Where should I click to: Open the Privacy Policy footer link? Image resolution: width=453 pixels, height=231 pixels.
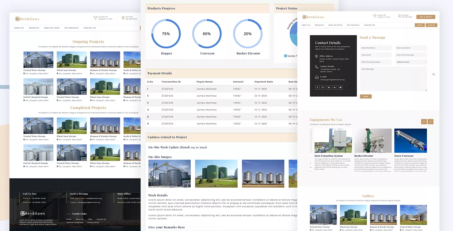tap(93, 223)
